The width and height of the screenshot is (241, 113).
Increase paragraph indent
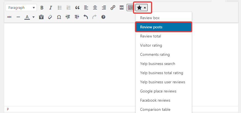(x=77, y=17)
